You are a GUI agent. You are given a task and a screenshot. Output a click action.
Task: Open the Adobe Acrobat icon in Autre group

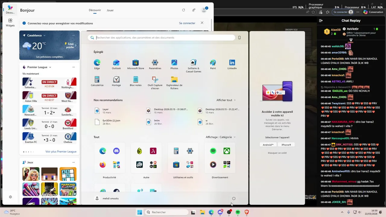153,151
